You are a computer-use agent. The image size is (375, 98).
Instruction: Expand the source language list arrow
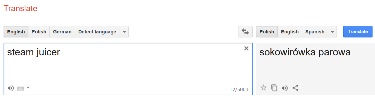[124, 32]
